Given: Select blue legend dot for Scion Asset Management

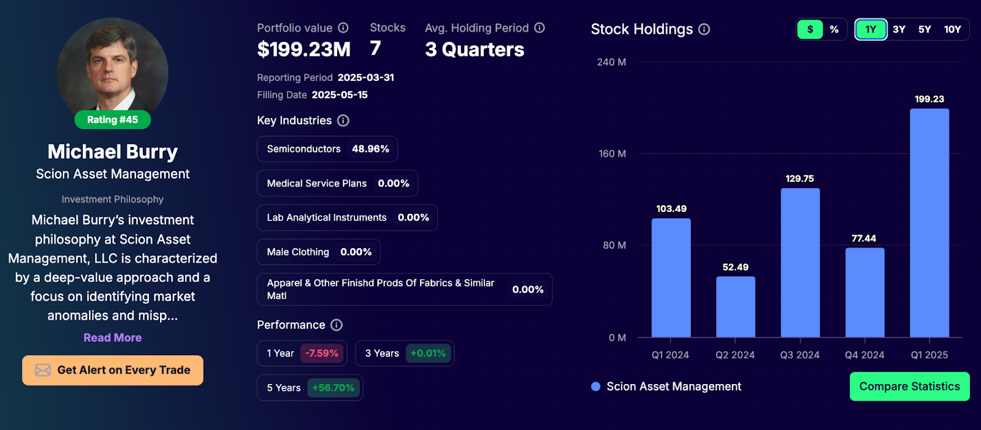Looking at the screenshot, I should 595,387.
